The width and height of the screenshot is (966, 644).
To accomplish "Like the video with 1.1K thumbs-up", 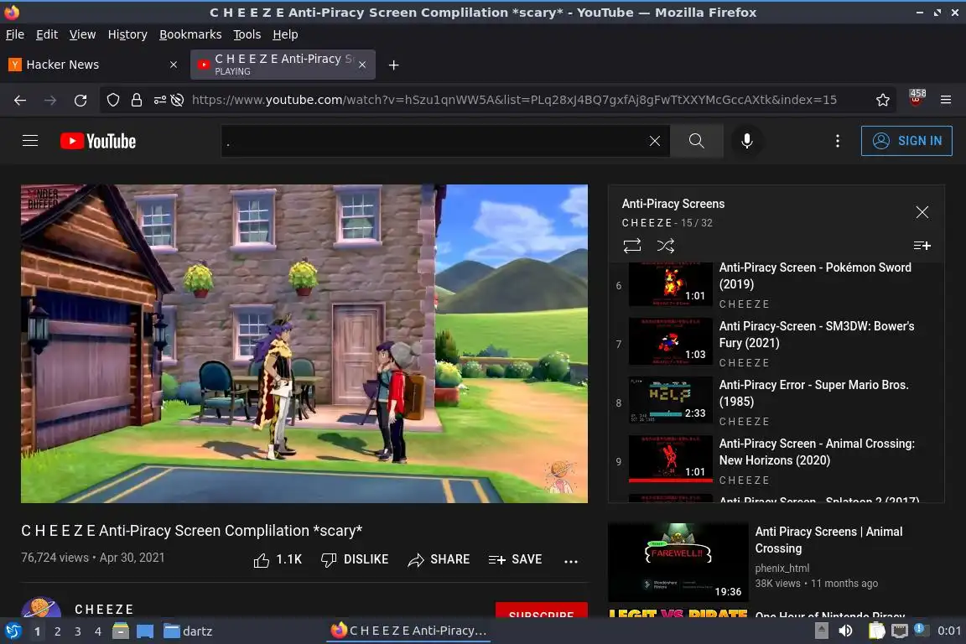I will tap(278, 559).
